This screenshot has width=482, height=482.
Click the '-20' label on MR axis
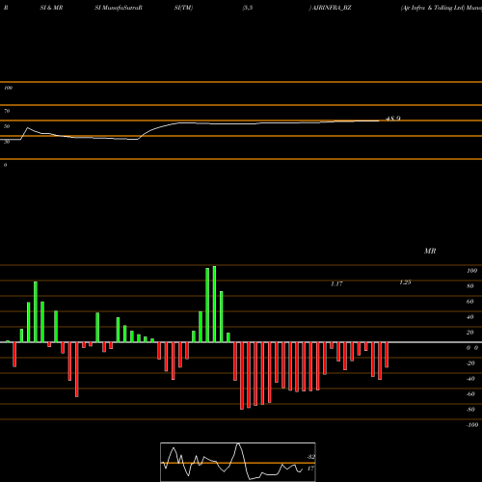(x=470, y=363)
